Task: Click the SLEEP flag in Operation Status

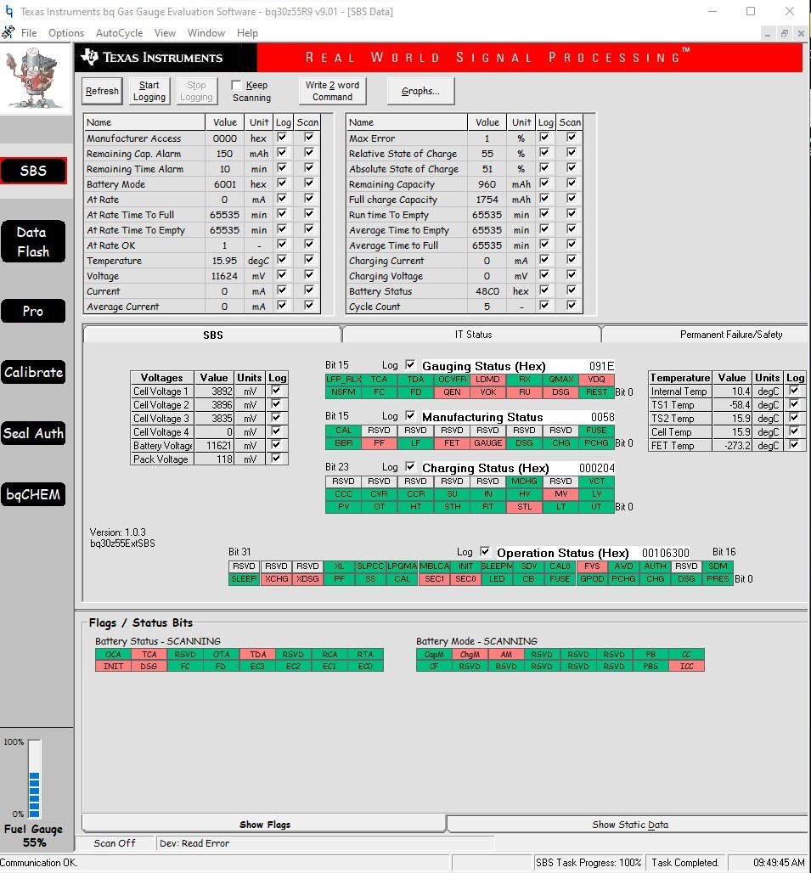Action: tap(244, 578)
